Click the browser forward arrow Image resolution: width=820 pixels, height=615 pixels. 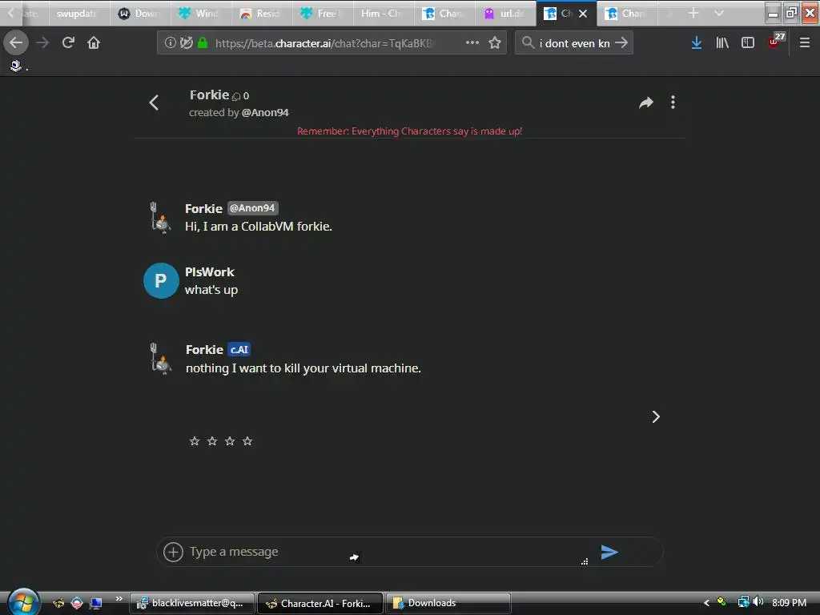[42, 42]
